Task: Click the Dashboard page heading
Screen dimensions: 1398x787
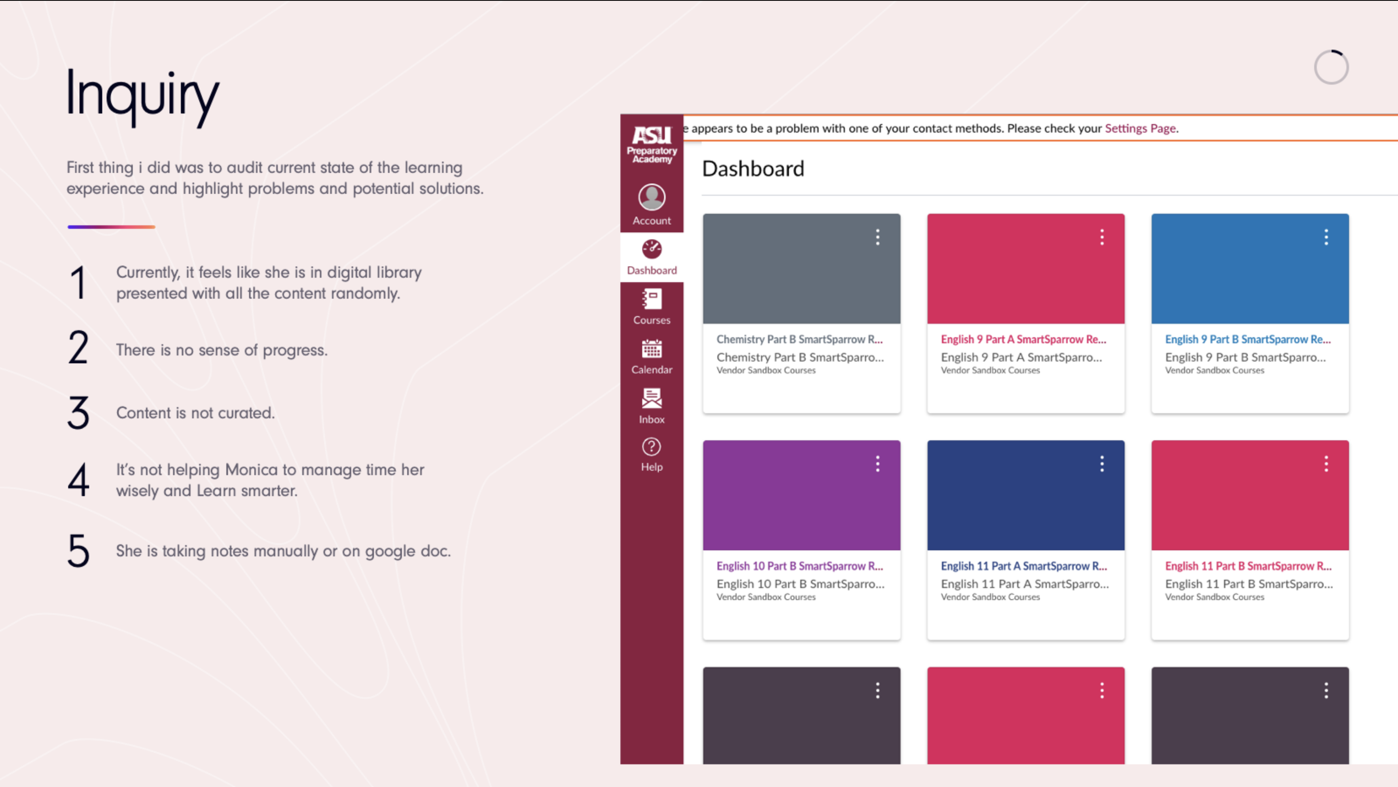Action: [x=753, y=169]
